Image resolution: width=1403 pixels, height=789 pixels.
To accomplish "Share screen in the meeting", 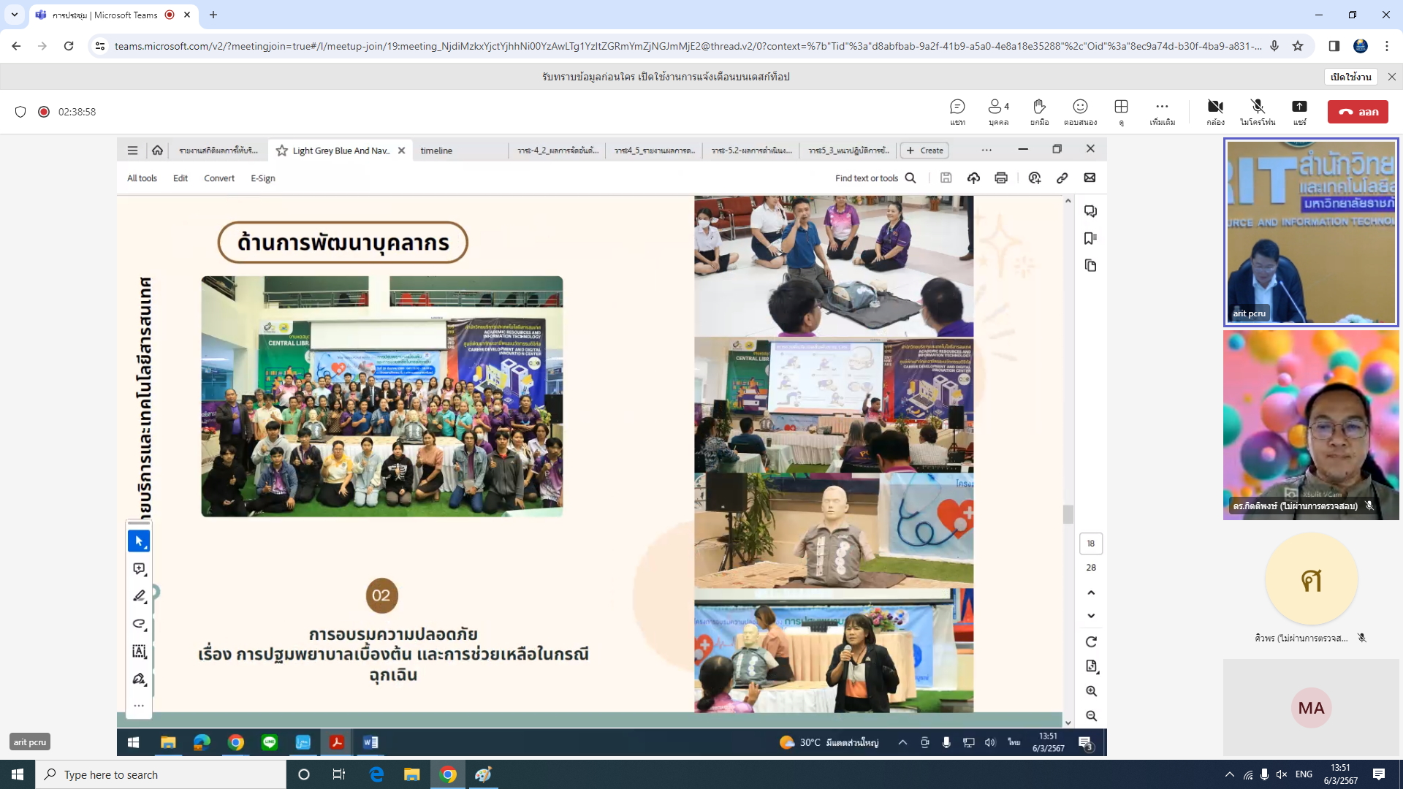I will coord(1299,112).
